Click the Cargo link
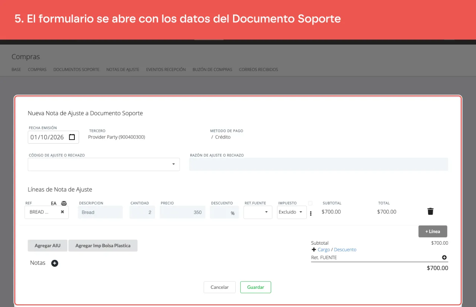Viewport: 476px width, 307px height. pos(324,249)
